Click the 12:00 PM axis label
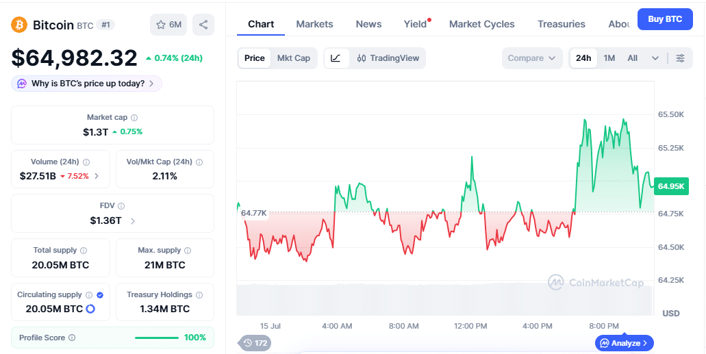The height and width of the screenshot is (354, 706). 470,326
